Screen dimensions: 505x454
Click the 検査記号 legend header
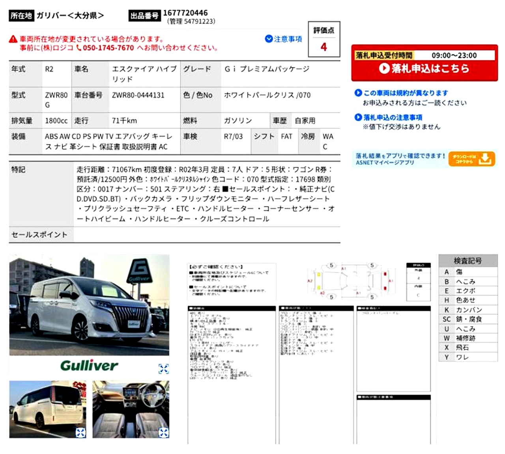click(x=468, y=261)
